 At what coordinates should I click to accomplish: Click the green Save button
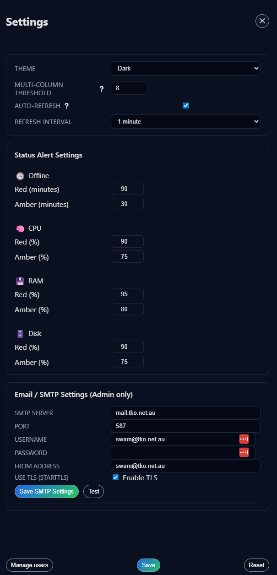click(148, 565)
